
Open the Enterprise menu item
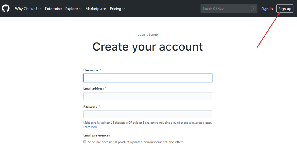[x=53, y=9]
